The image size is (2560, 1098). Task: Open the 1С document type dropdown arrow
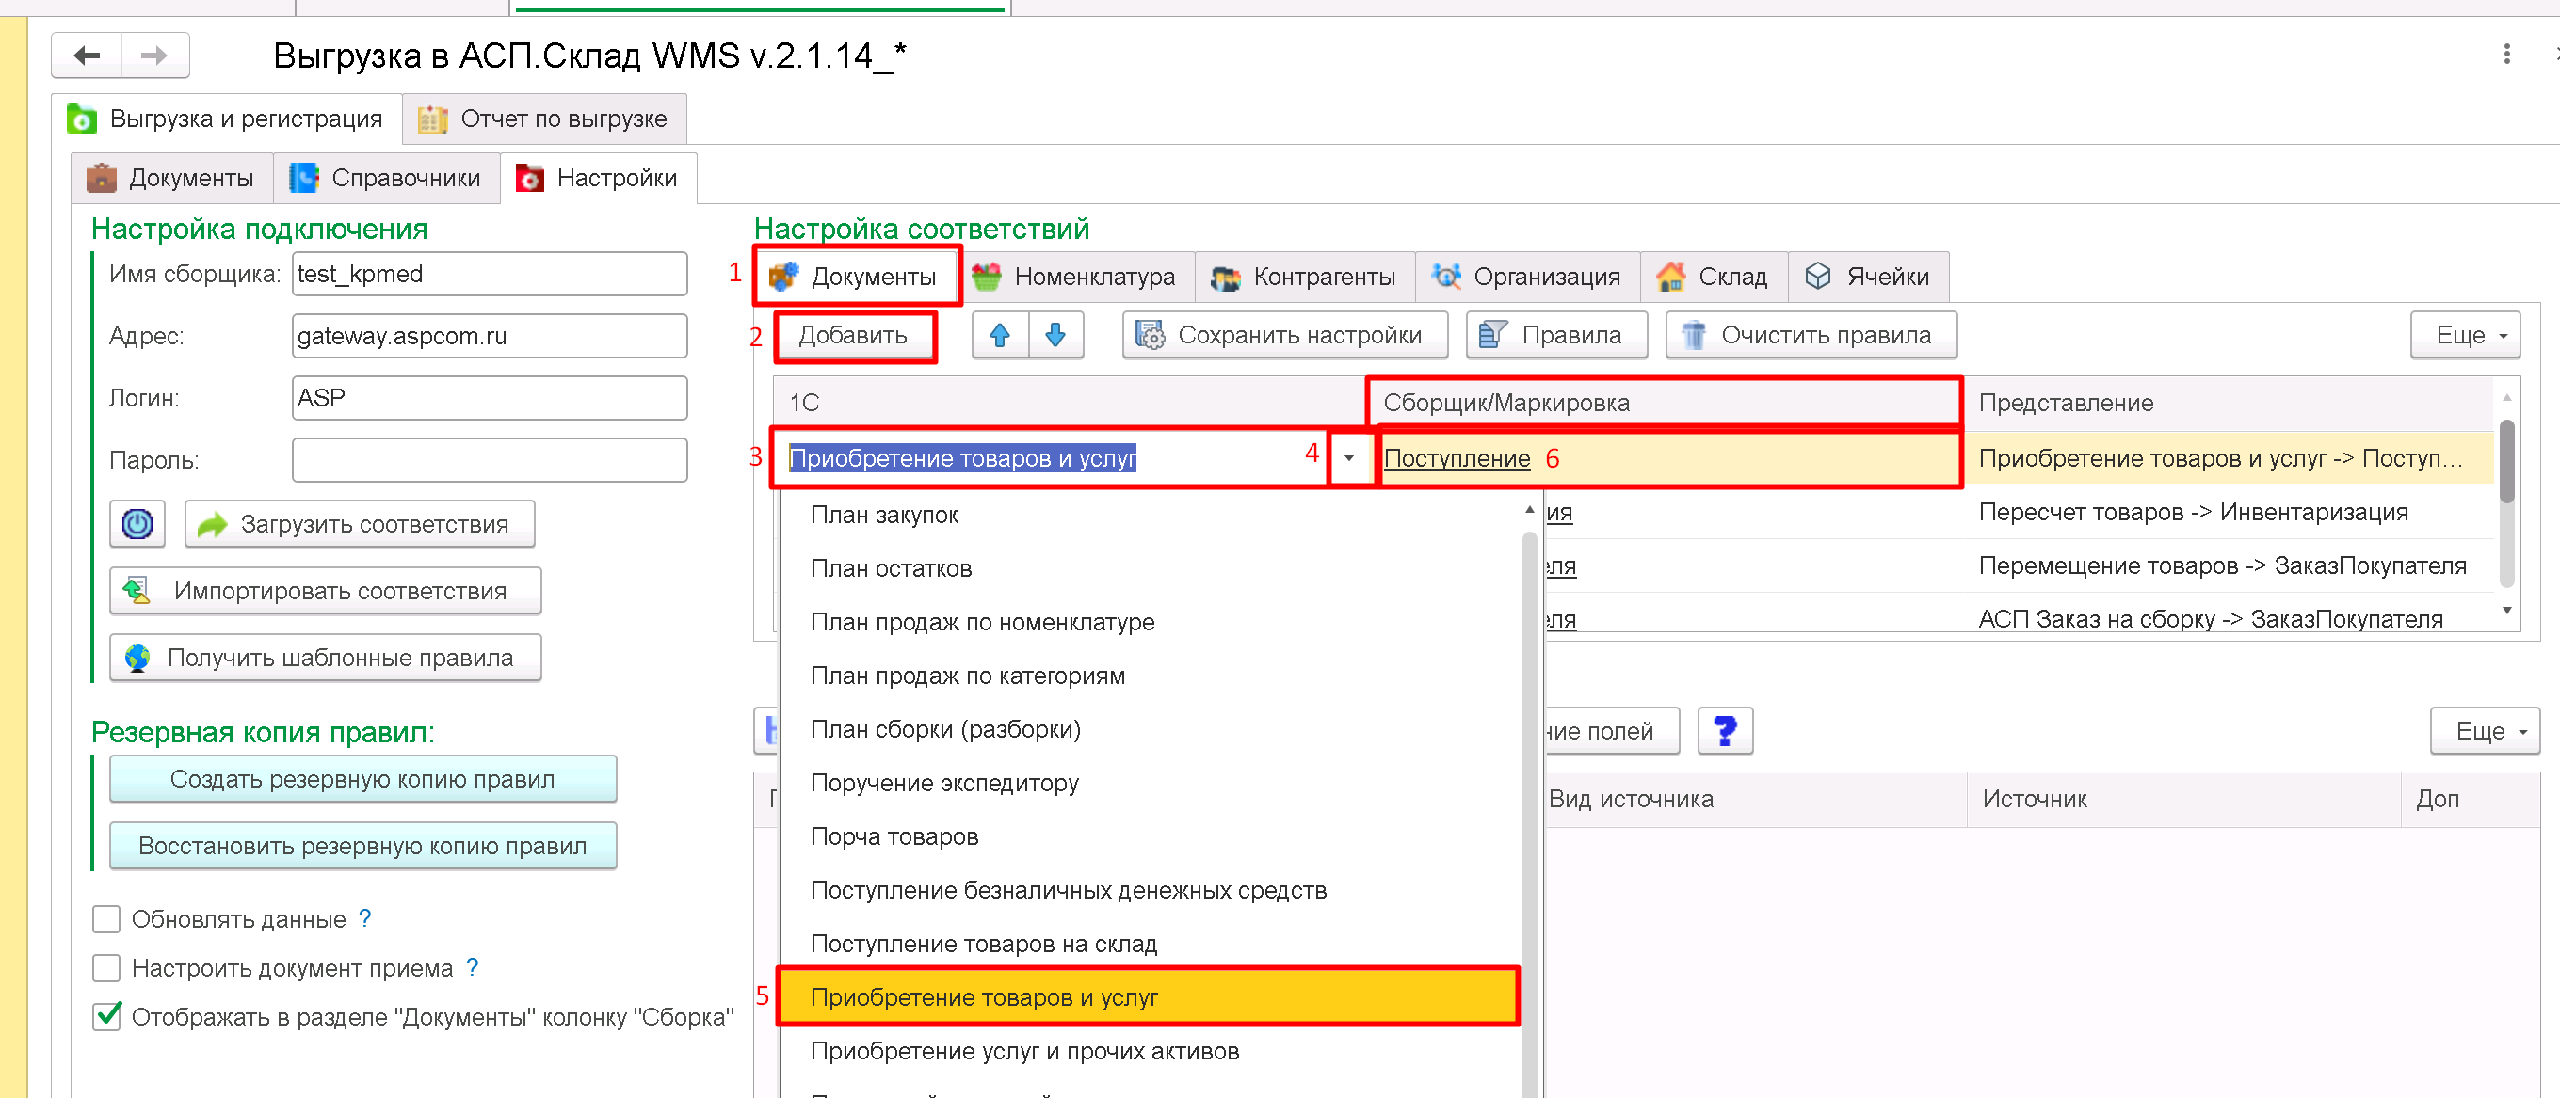tap(1348, 457)
